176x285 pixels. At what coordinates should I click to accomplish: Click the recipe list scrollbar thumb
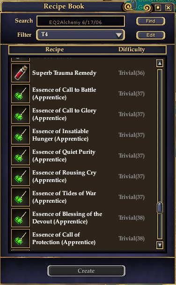click(160, 208)
